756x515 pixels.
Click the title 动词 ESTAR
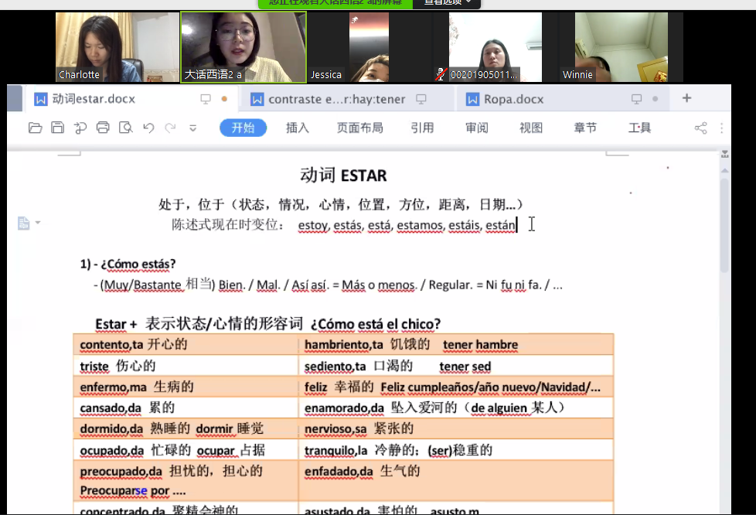[x=343, y=175]
